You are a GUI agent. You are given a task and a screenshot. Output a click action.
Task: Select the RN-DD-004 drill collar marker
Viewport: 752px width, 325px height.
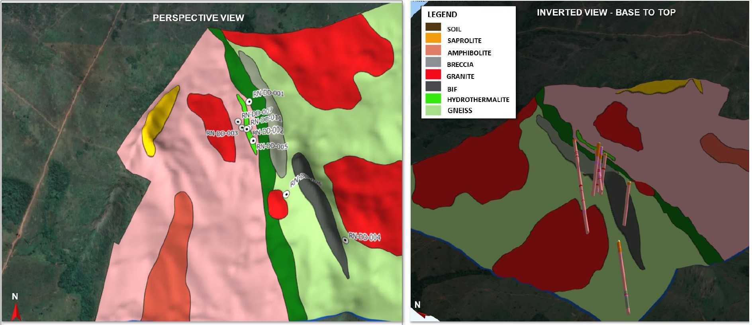coord(345,241)
